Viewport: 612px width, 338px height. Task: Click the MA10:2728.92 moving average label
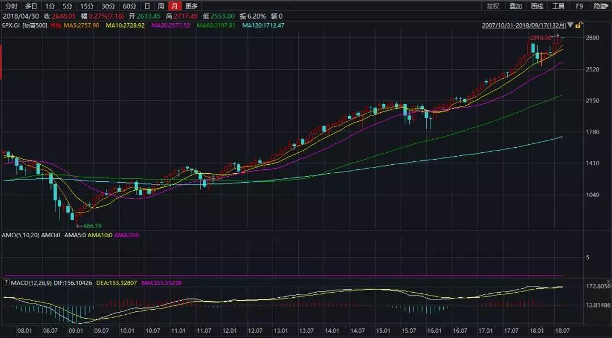125,25
